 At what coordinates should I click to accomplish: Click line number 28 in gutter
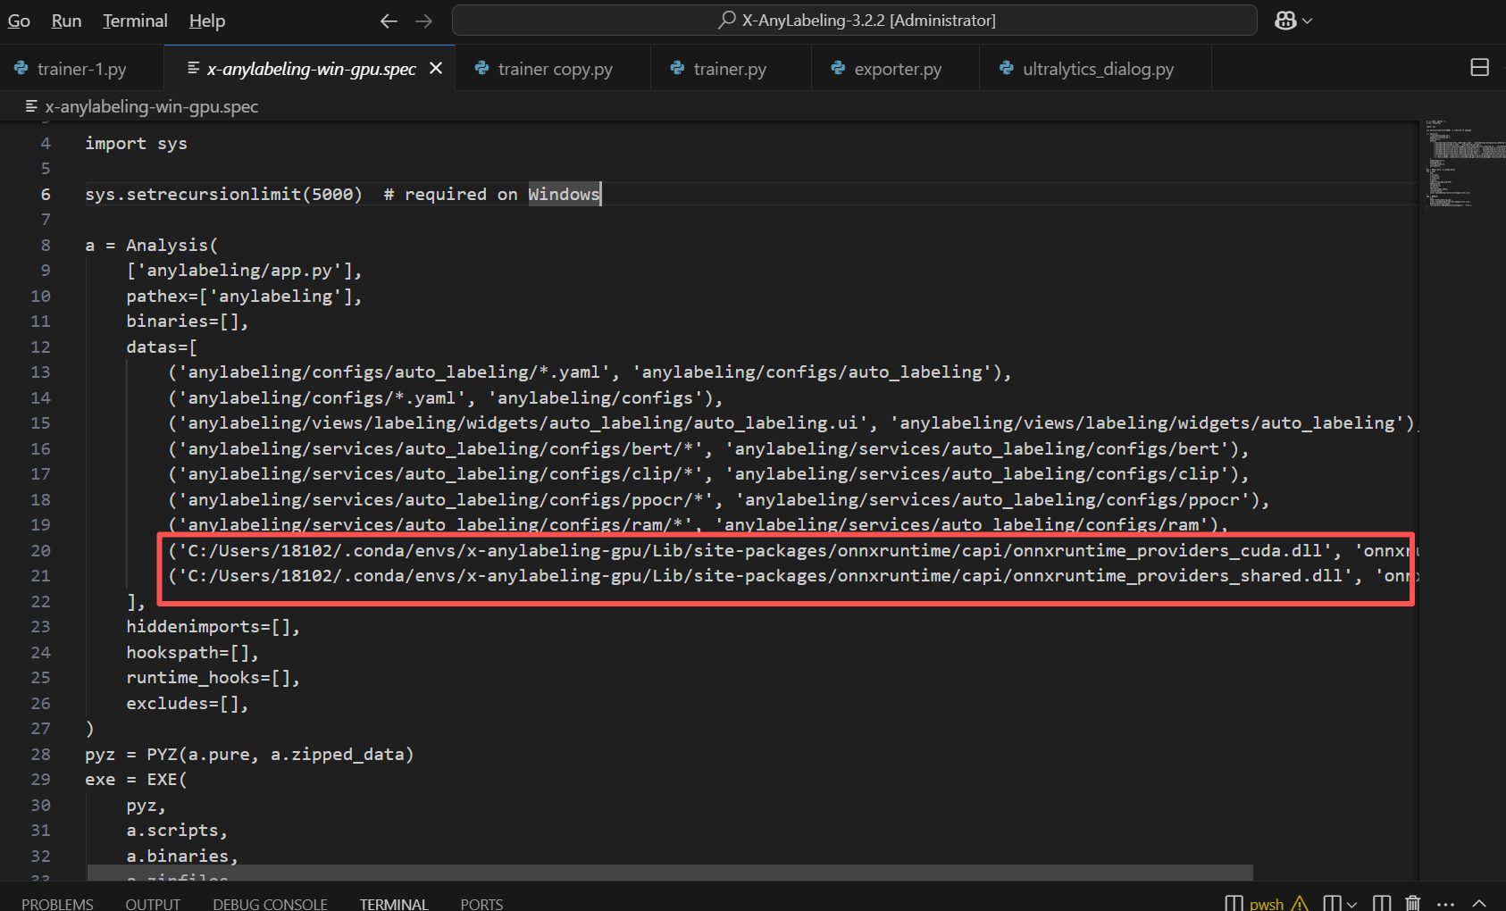[40, 754]
